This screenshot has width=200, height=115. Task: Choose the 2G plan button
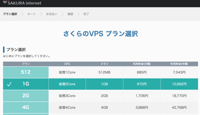click(x=26, y=96)
